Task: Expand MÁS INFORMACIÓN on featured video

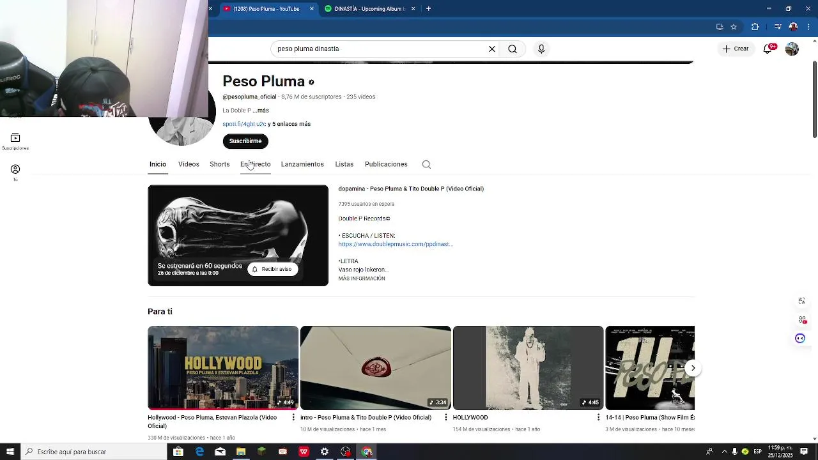Action: [x=362, y=279]
